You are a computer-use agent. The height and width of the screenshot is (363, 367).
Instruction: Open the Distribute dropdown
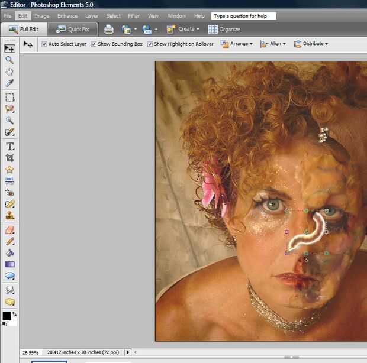coord(311,44)
